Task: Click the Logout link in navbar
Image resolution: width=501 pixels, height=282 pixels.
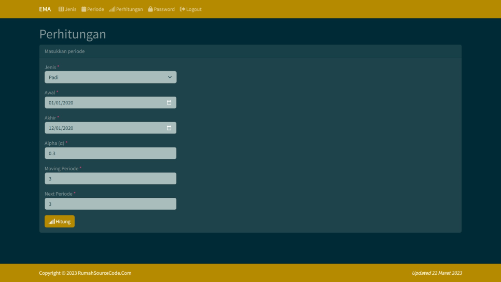Action: pos(193,9)
